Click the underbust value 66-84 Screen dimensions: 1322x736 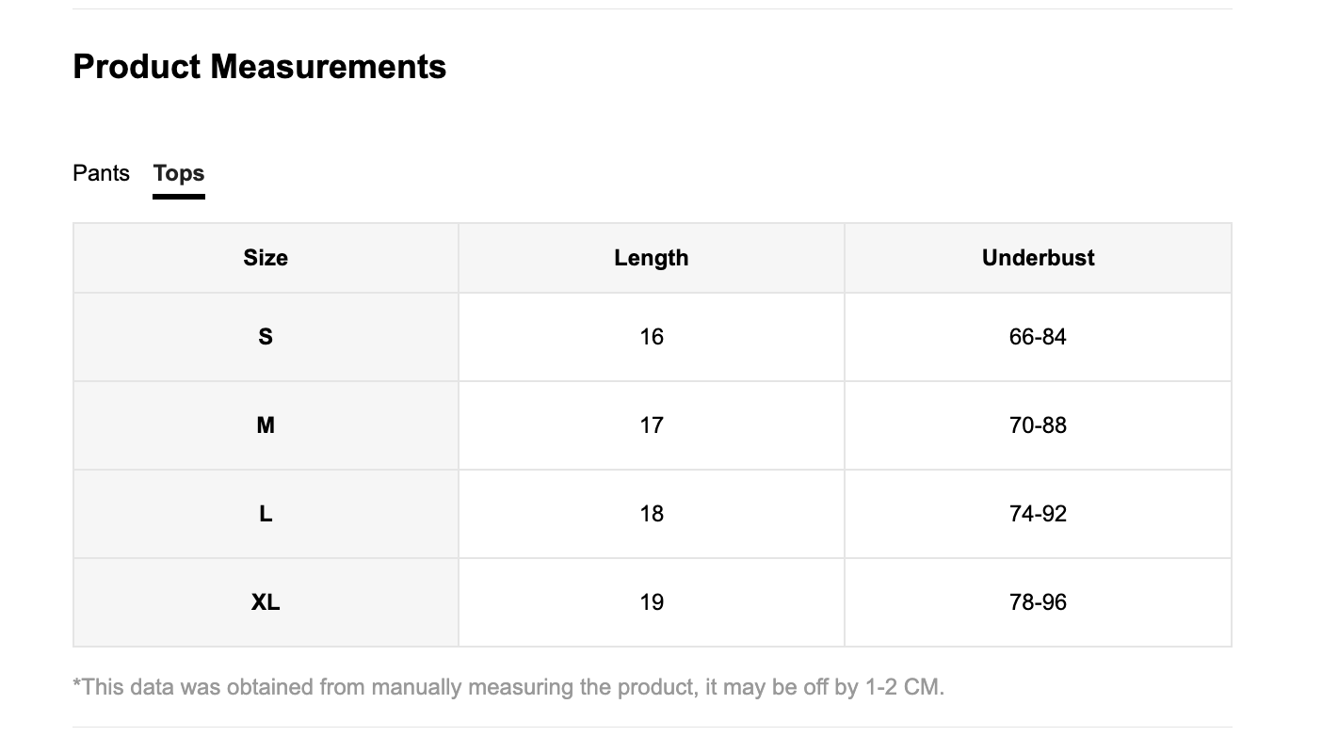[1038, 337]
